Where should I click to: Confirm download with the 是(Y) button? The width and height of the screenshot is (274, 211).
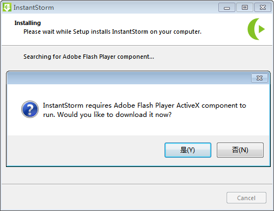(x=188, y=150)
